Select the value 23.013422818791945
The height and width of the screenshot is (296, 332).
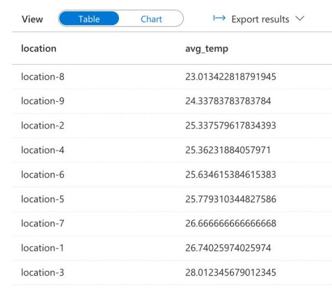click(x=231, y=77)
